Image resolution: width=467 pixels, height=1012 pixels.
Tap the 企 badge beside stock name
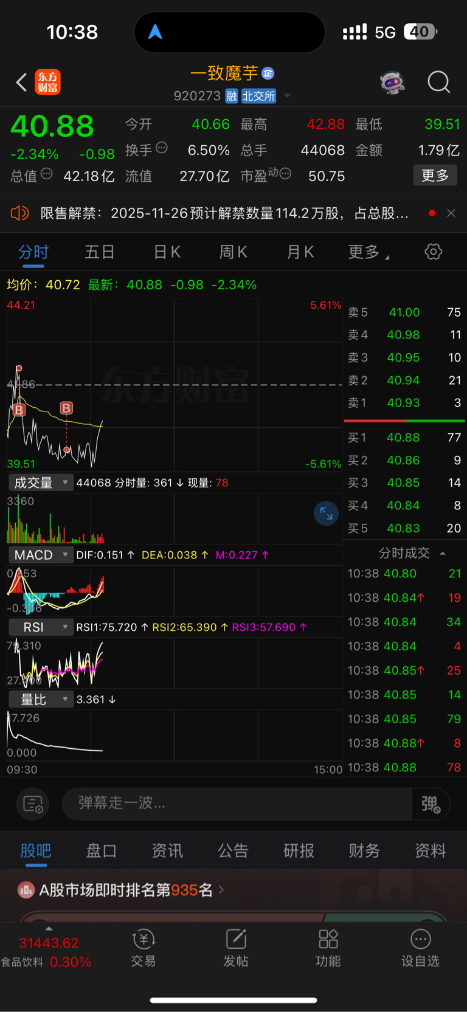(x=268, y=74)
